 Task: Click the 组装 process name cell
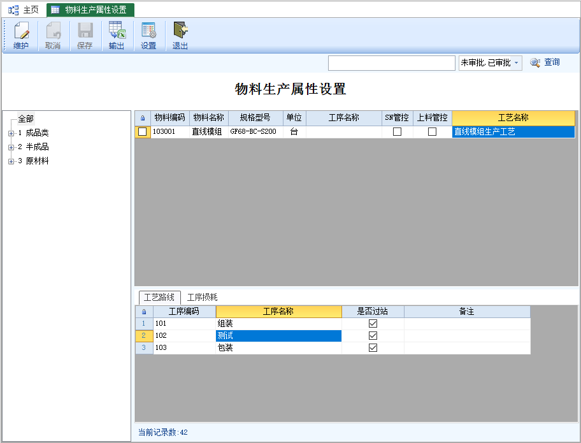(278, 324)
